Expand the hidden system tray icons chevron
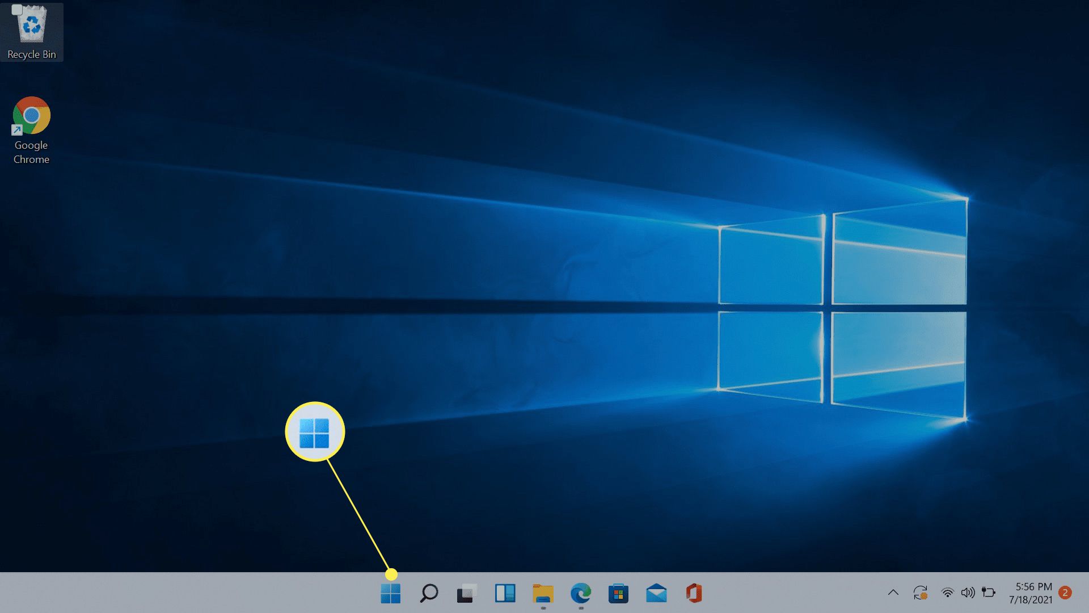This screenshot has width=1089, height=613. [x=893, y=593]
